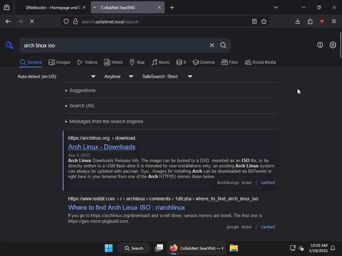
Task: Bookmark this page with the star icon
Action: pos(264,21)
